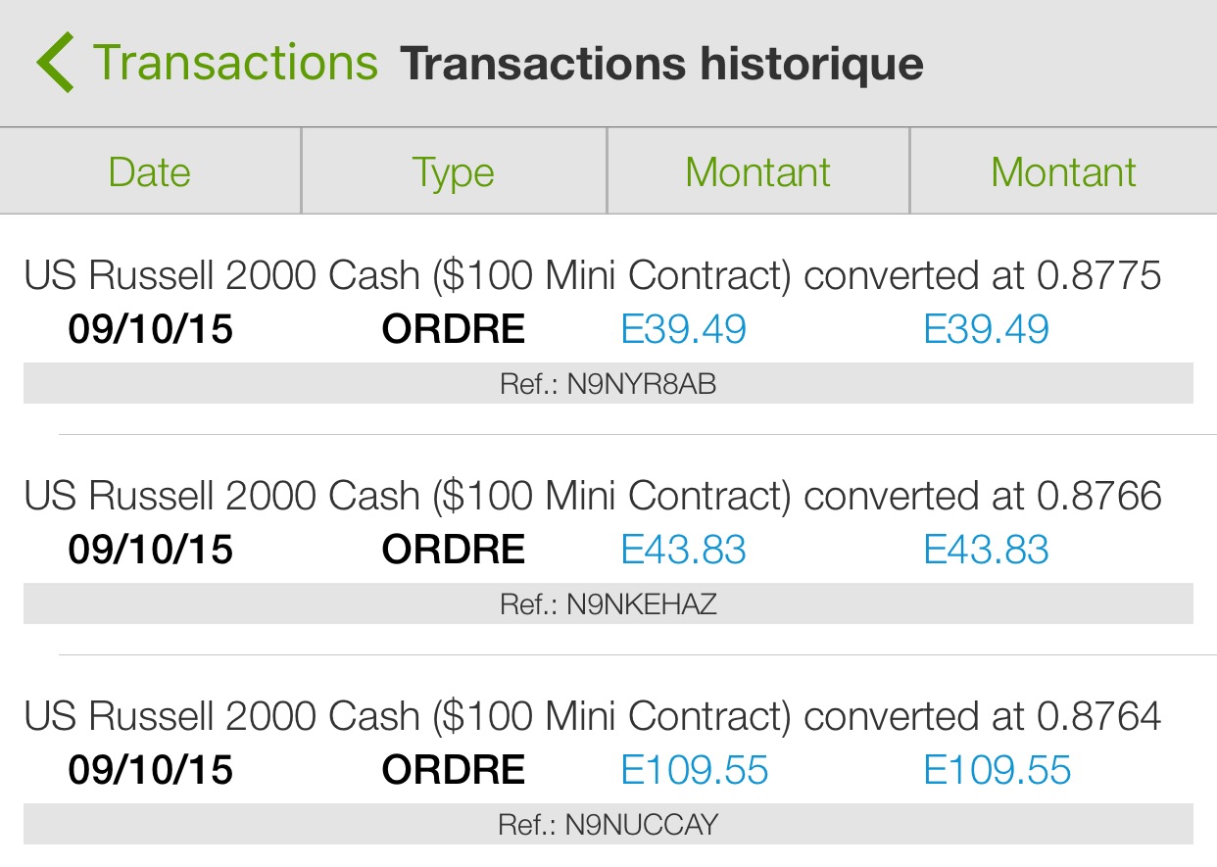Open transaction converted at 0.8764
The width and height of the screenshot is (1217, 867).
[592, 717]
